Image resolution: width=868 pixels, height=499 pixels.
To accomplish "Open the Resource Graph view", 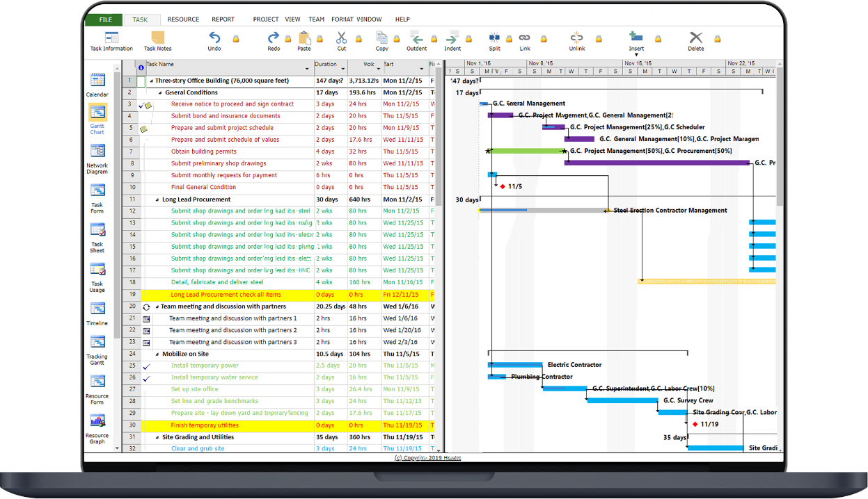I will [97, 426].
